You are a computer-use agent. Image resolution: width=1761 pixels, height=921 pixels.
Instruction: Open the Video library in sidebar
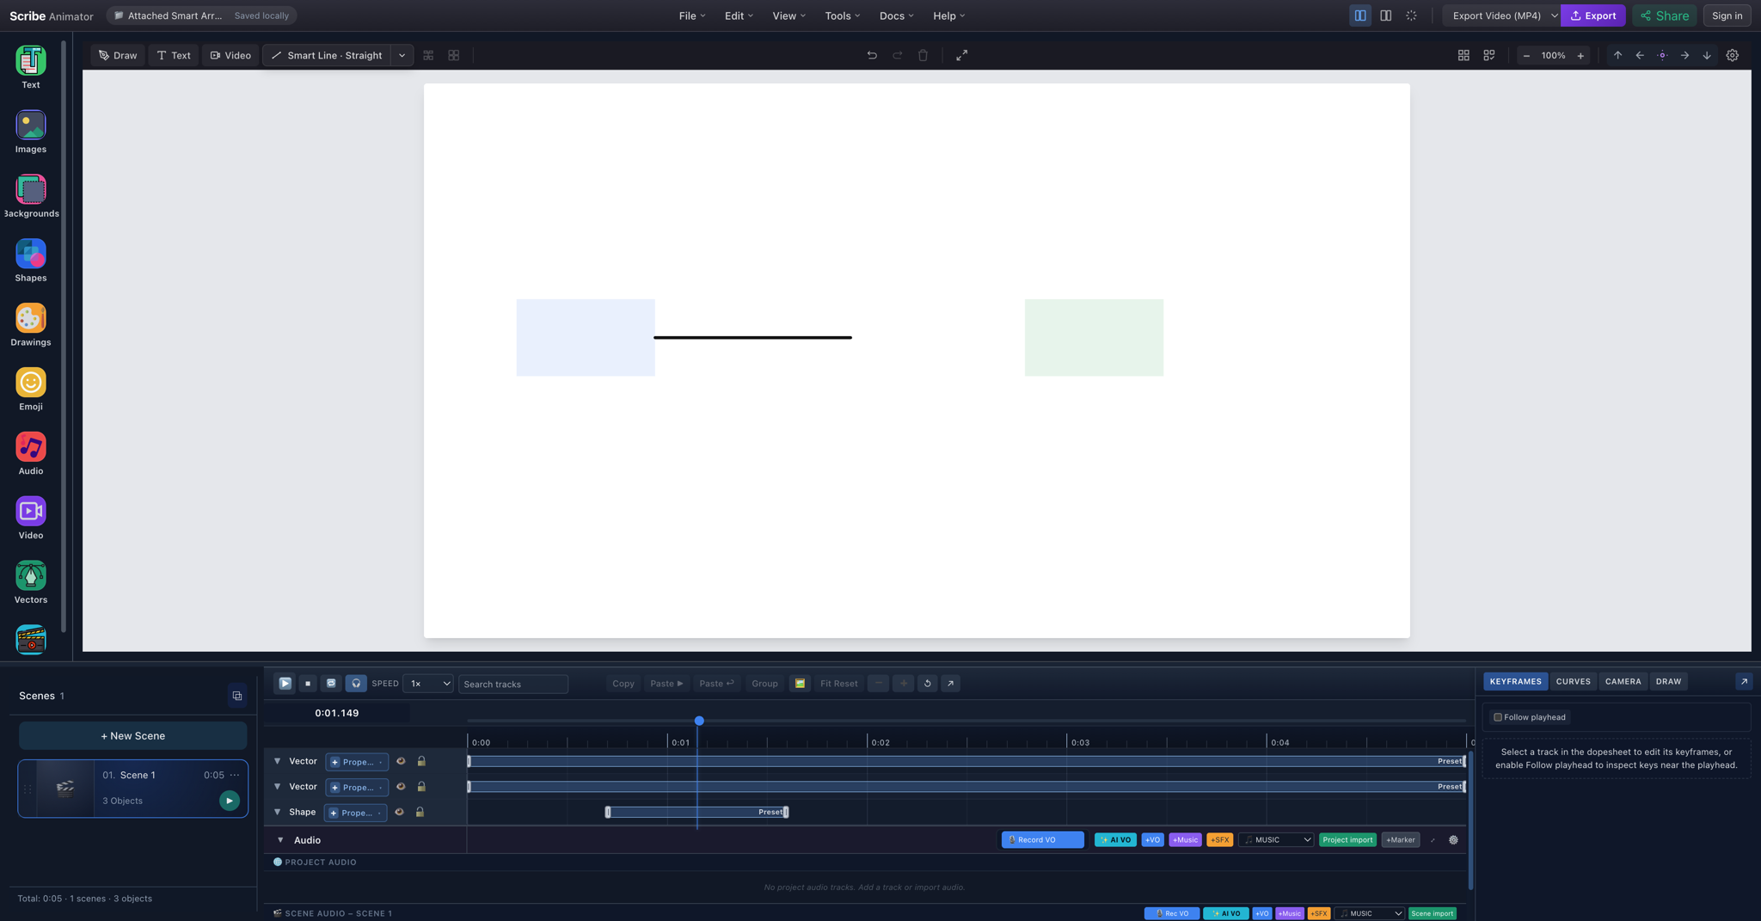click(31, 519)
